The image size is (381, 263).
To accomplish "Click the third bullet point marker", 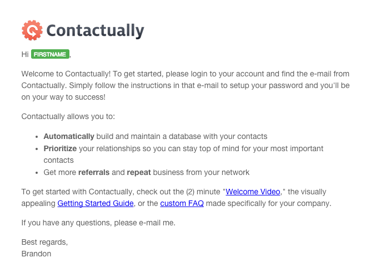I will point(37,173).
